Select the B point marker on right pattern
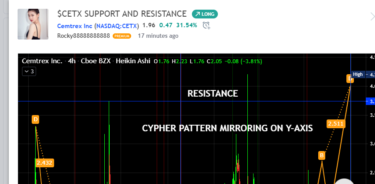Screen dimensions: 375x184 coord(322,155)
